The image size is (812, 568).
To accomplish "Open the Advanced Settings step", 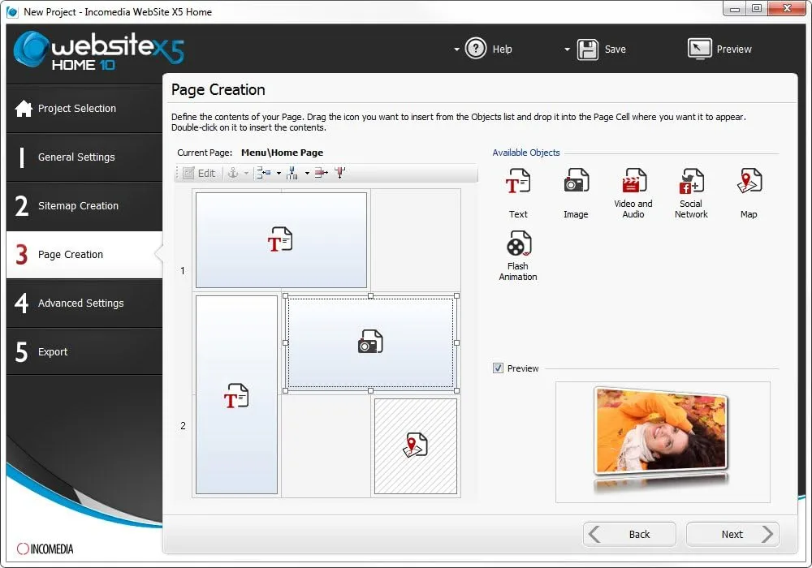I will (80, 303).
